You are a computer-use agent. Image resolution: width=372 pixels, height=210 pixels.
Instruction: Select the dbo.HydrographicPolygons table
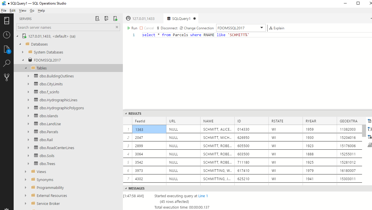click(x=62, y=108)
